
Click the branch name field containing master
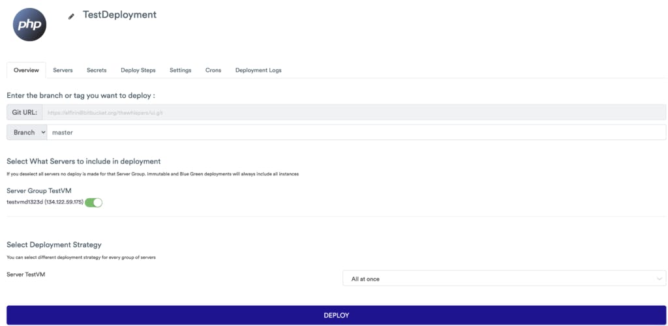click(356, 132)
